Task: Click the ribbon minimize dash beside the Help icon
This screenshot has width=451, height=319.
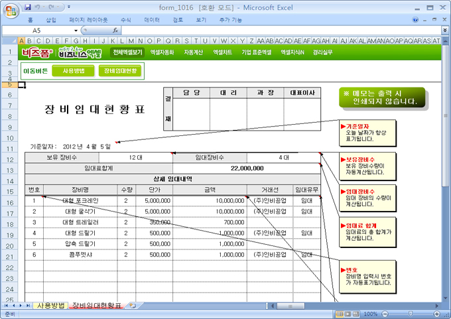Action: point(425,21)
